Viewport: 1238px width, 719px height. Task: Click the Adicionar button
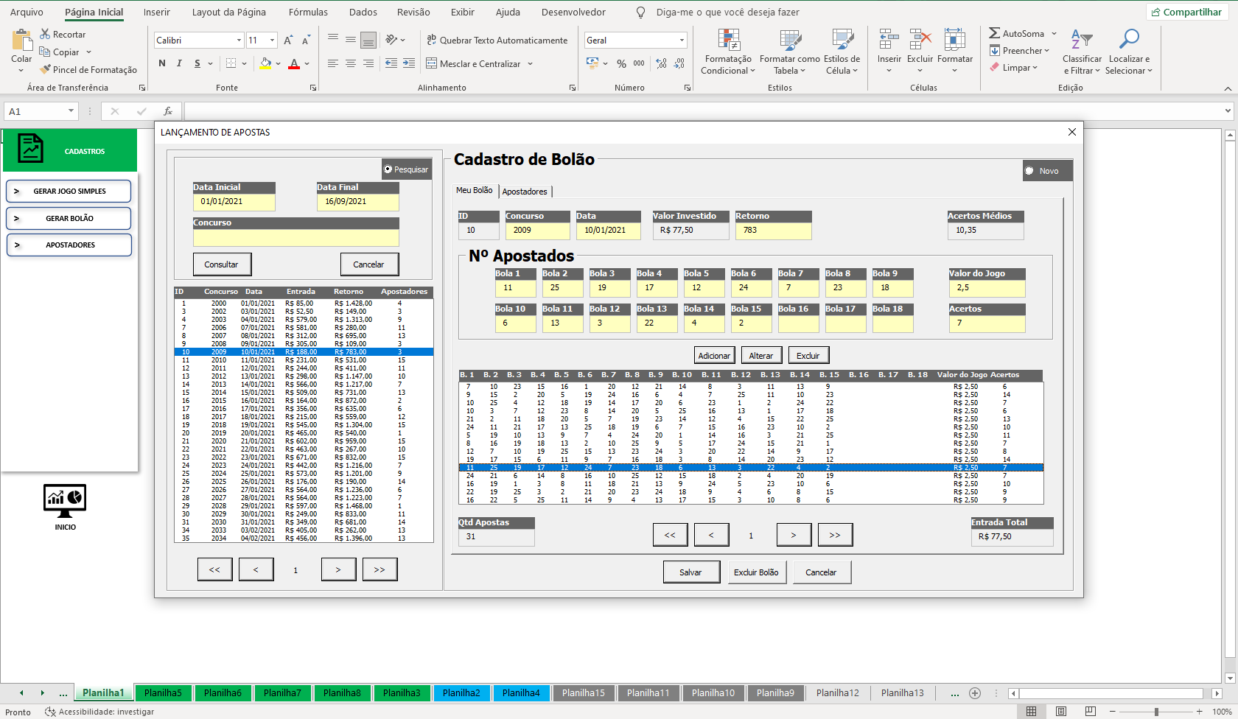click(x=714, y=356)
